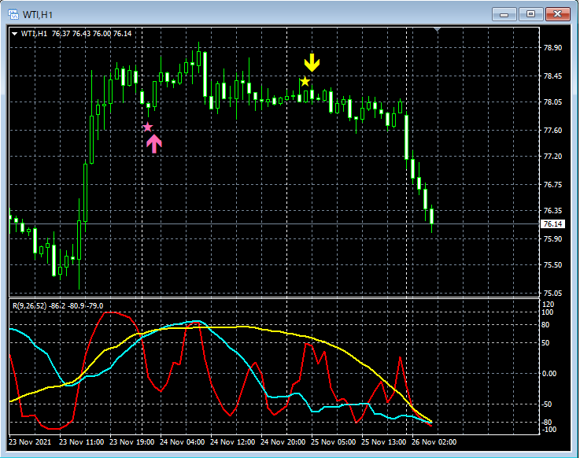Click the yellow down arrow sell signal
Screen dimensions: 580x458
pyautogui.click(x=312, y=63)
